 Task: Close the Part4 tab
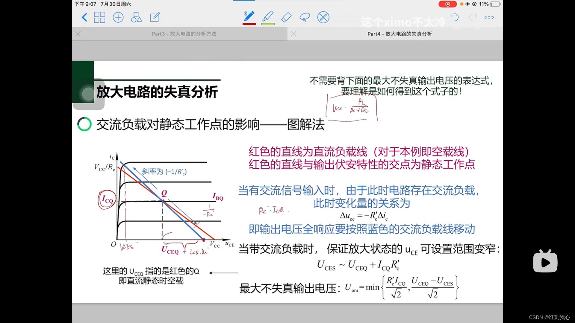[294, 34]
